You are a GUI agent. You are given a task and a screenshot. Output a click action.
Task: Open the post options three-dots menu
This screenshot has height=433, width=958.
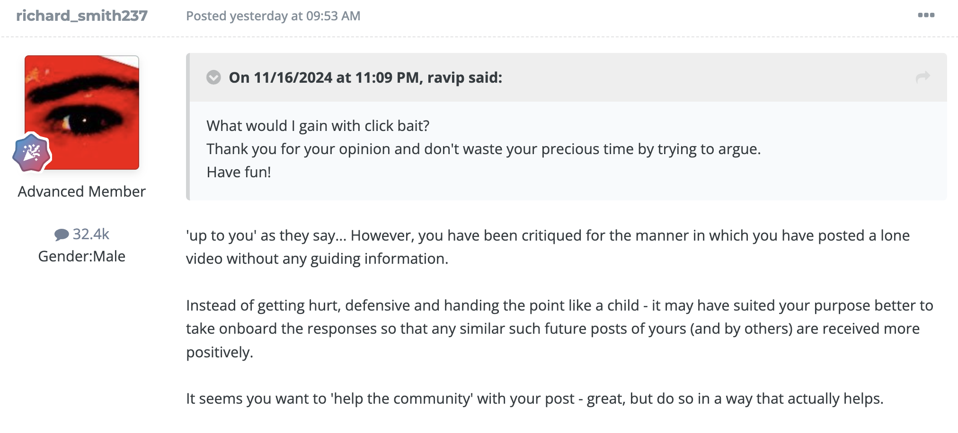tap(926, 15)
